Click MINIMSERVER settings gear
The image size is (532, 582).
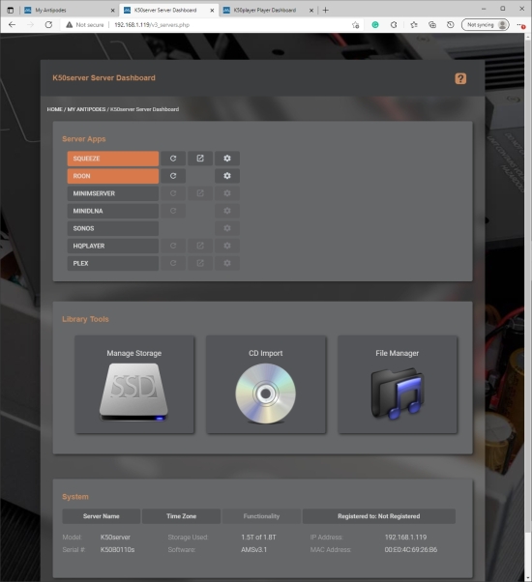227,193
